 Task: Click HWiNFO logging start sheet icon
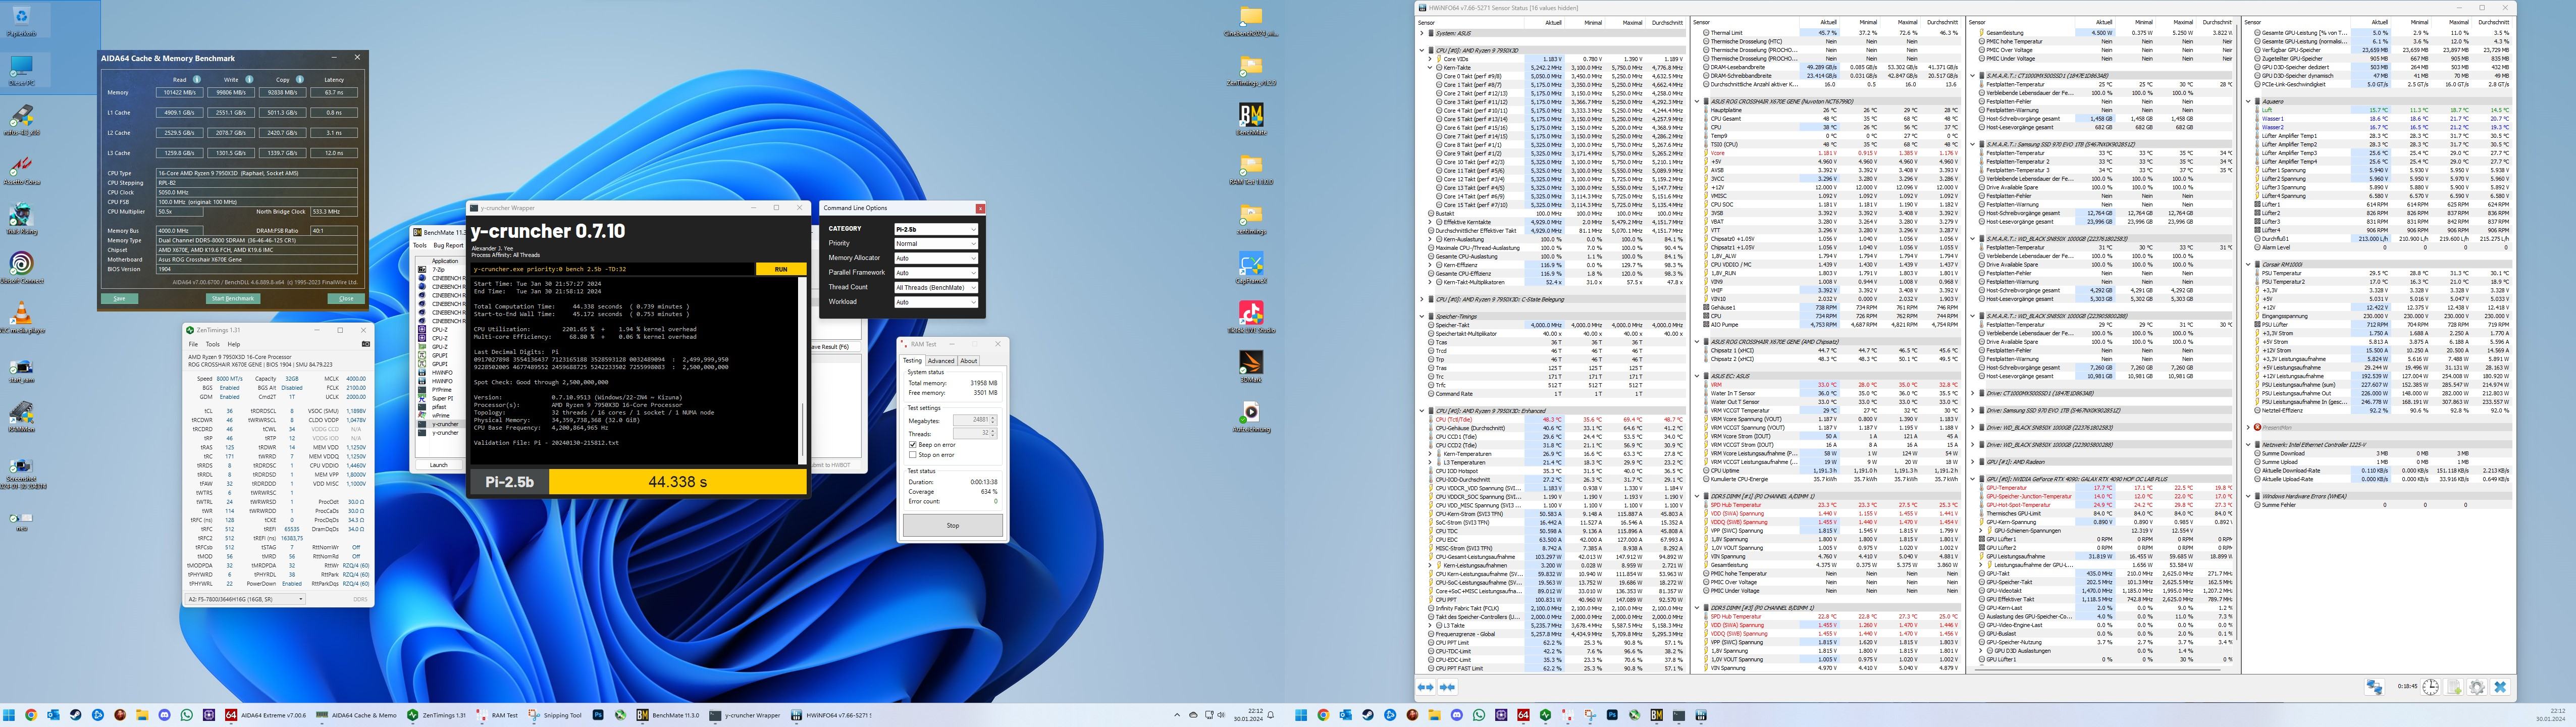point(2454,687)
